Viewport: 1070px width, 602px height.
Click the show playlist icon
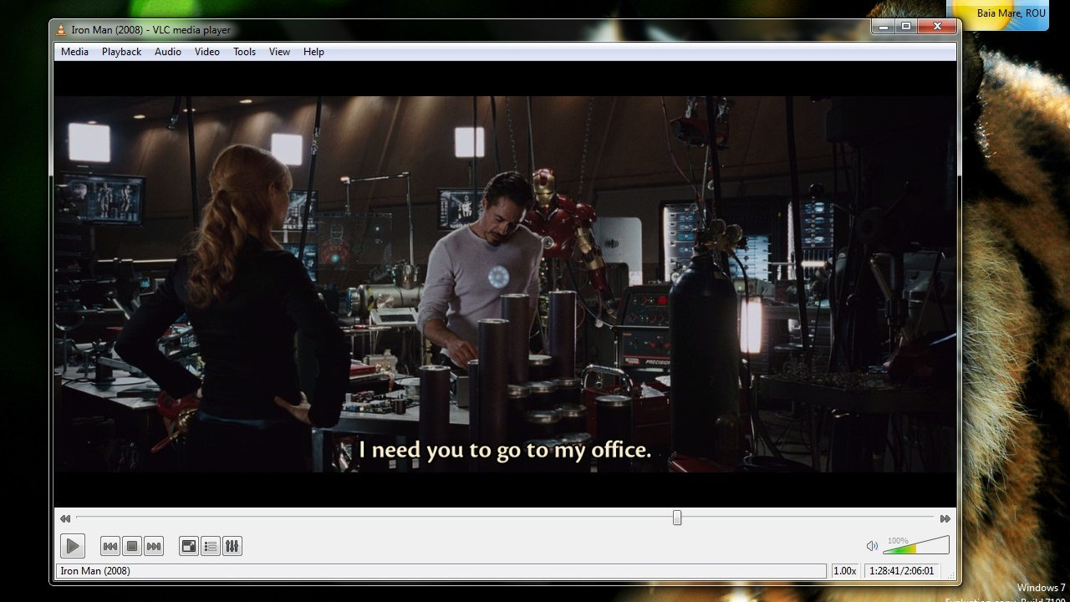[210, 545]
